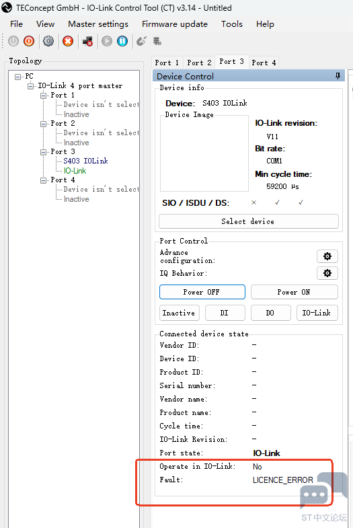Select S403 IOLink in topology tree
The width and height of the screenshot is (353, 528).
[86, 161]
